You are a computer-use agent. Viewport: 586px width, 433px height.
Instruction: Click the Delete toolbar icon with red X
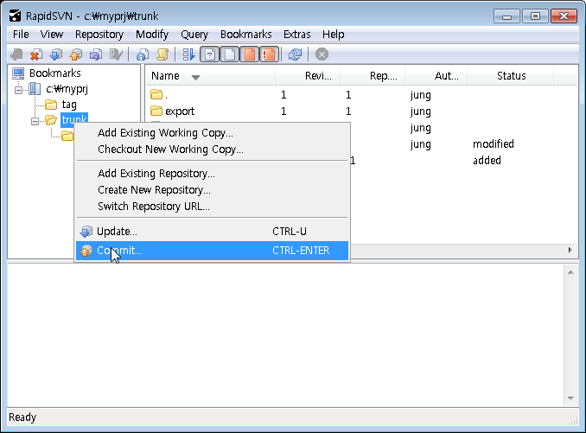point(36,54)
